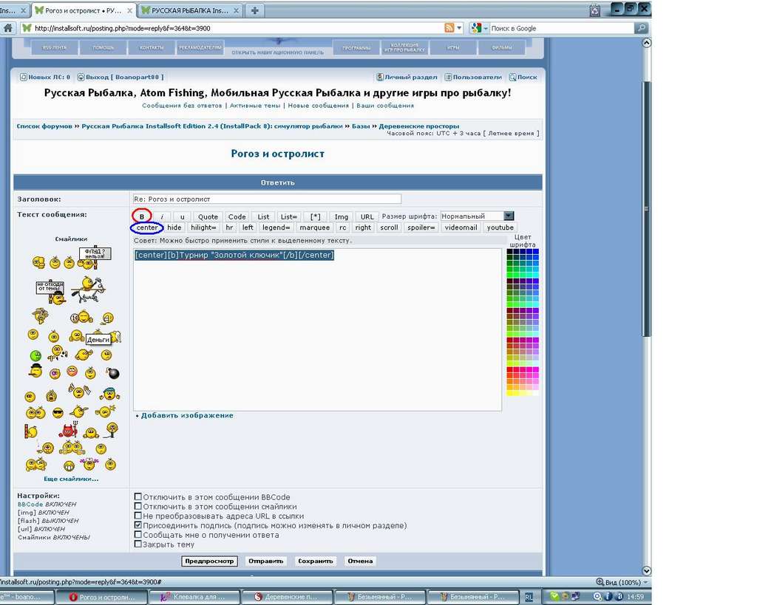Screen dimensions: 757x605
Task: Click the 'Отправить' submit button
Action: (265, 561)
